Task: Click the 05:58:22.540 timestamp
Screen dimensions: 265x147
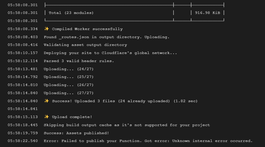Action: (x=23, y=141)
